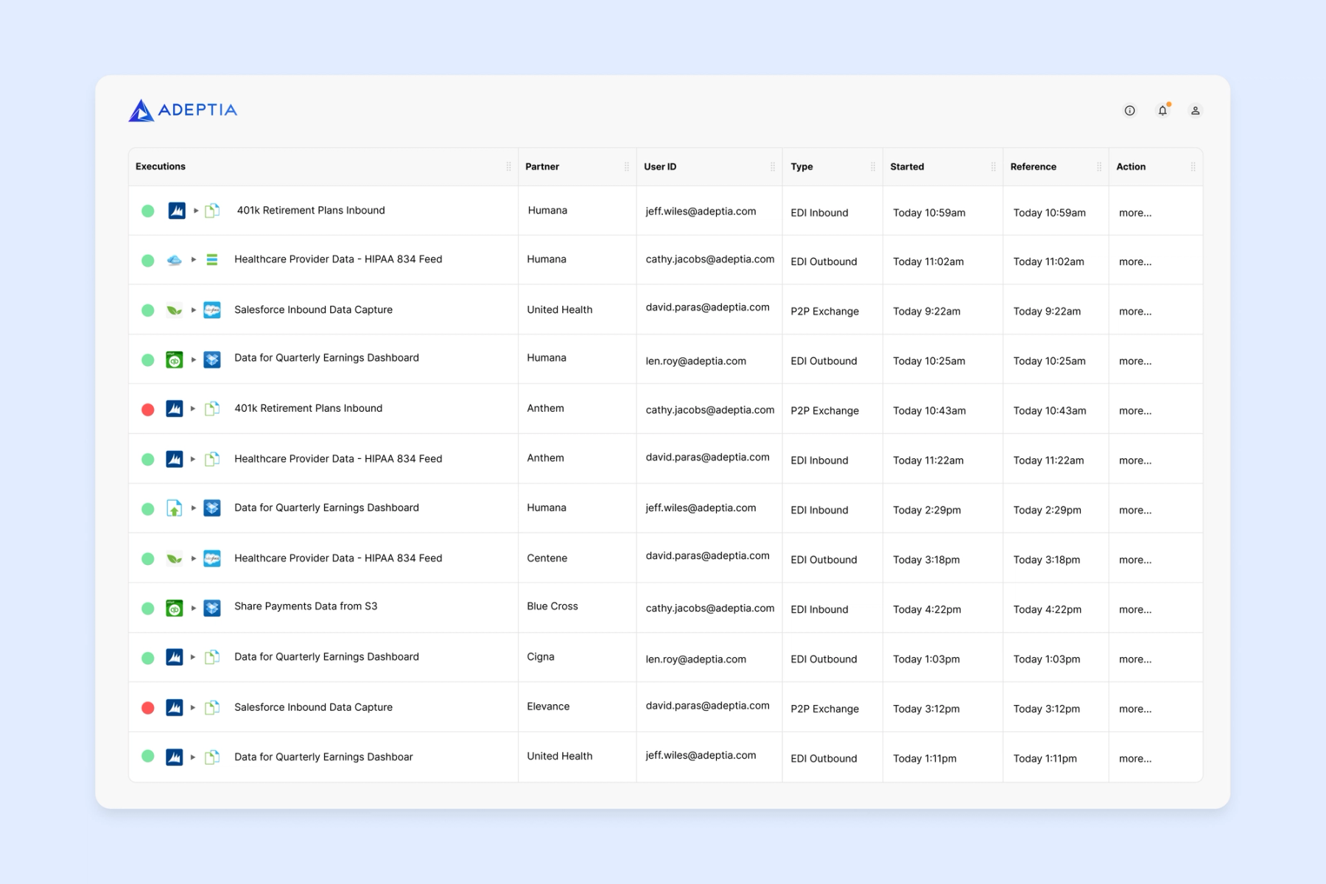
Task: Expand the flow arrow in the Today 2:29pm row
Action: [193, 508]
